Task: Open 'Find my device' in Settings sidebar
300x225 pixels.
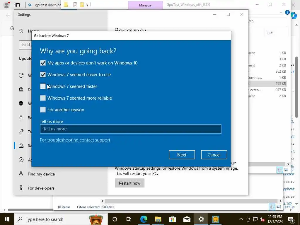Action: click(41, 174)
